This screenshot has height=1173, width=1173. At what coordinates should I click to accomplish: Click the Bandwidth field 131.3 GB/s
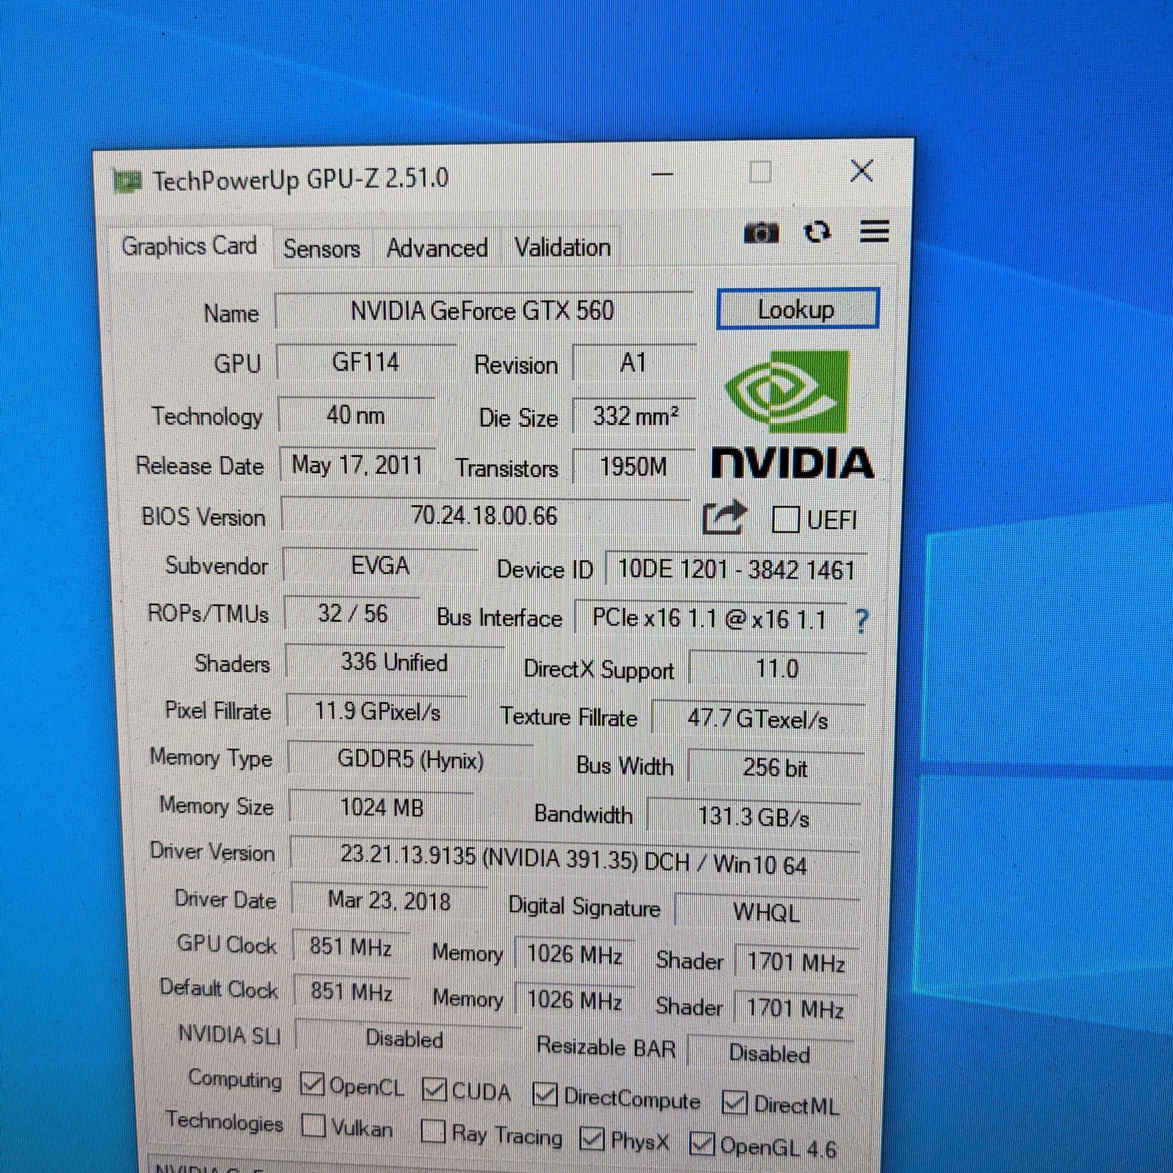pos(755,817)
